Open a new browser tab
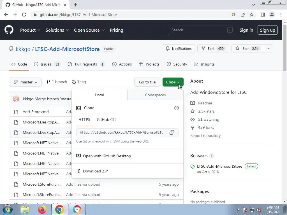The width and height of the screenshot is (287, 215). pyautogui.click(x=76, y=5)
